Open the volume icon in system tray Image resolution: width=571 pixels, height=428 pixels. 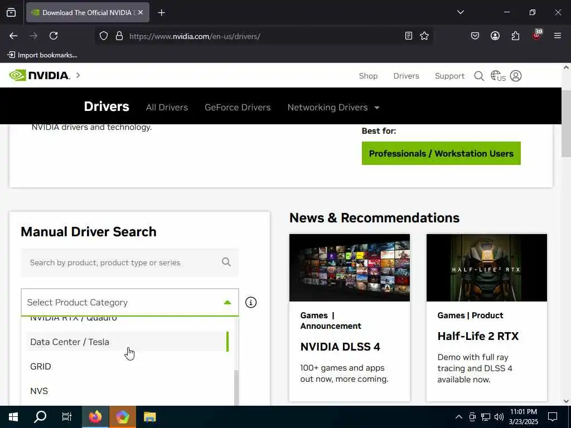coord(499,417)
